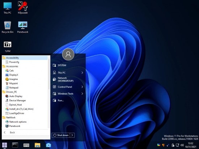This screenshot has width=199, height=149.
Task: Select the 7zFM desktop icon
Action: pyautogui.click(x=8, y=47)
